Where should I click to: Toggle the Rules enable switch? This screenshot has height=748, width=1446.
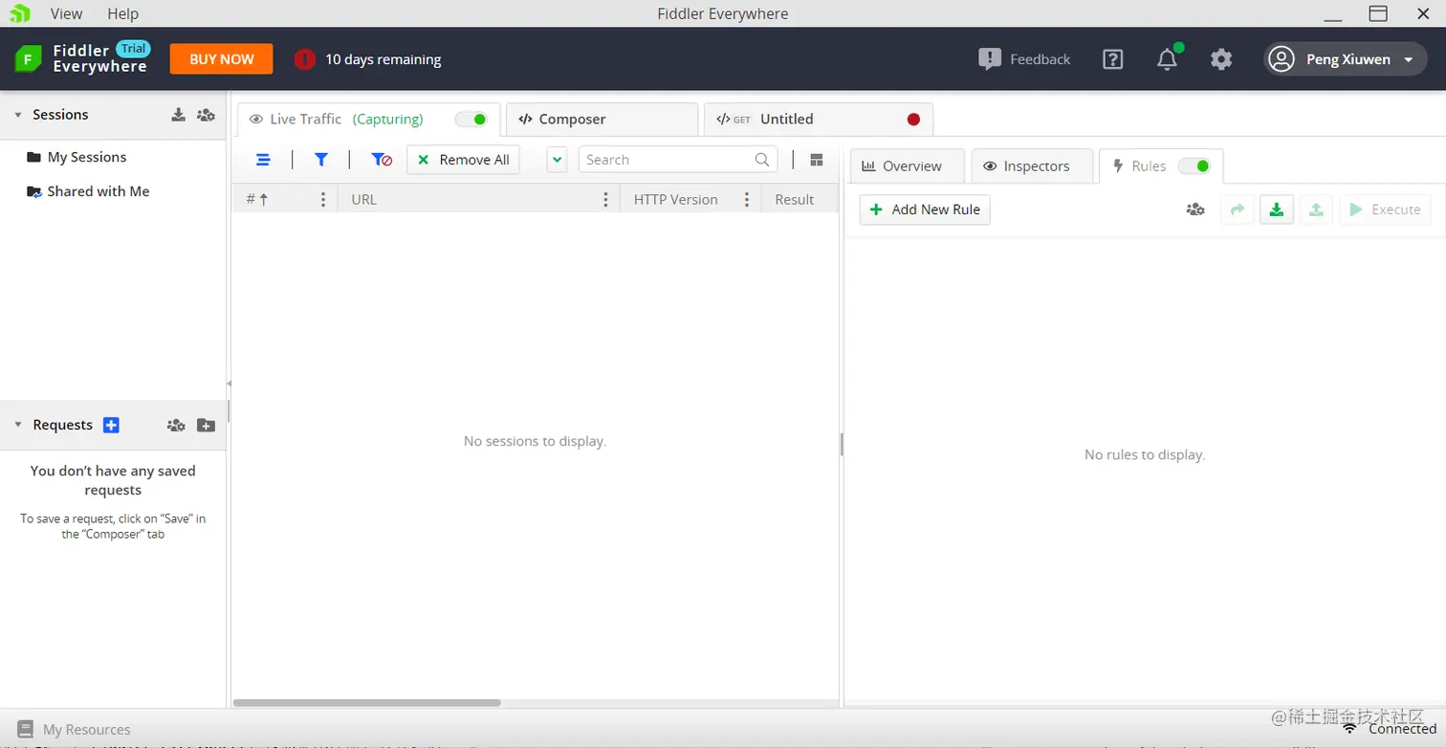(1194, 166)
